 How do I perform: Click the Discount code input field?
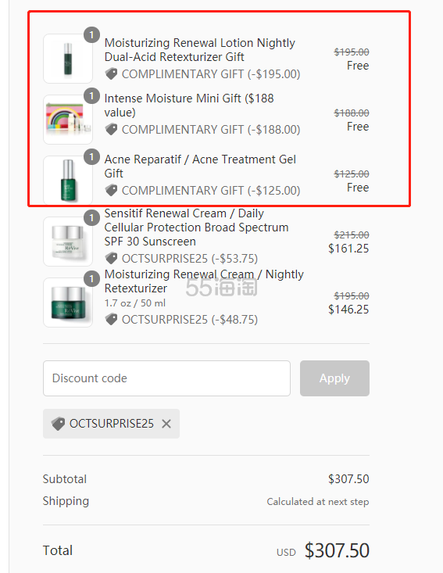coord(166,378)
